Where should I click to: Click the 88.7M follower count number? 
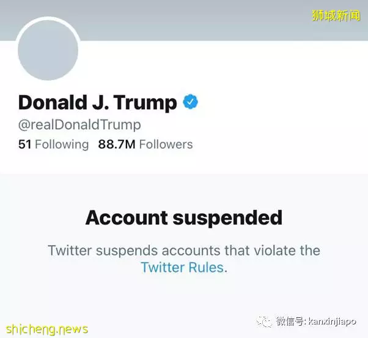[x=117, y=145]
